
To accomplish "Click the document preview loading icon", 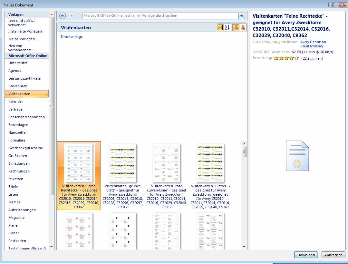I will point(297,156).
